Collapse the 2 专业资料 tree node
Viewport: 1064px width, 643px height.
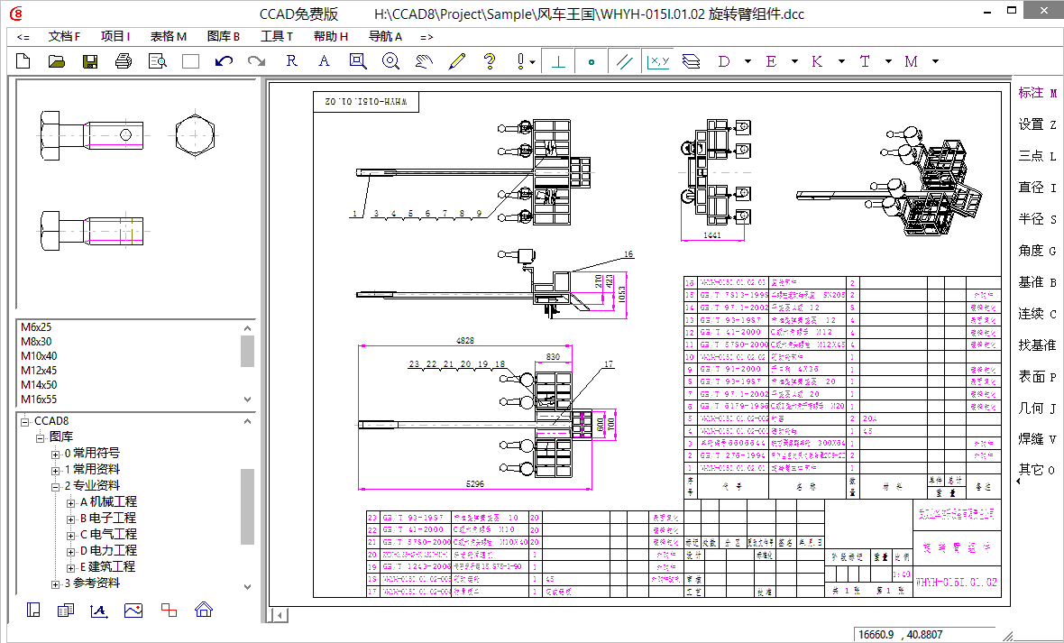click(x=56, y=486)
